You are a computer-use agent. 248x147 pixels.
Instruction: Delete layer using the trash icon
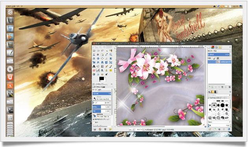pos(229,87)
